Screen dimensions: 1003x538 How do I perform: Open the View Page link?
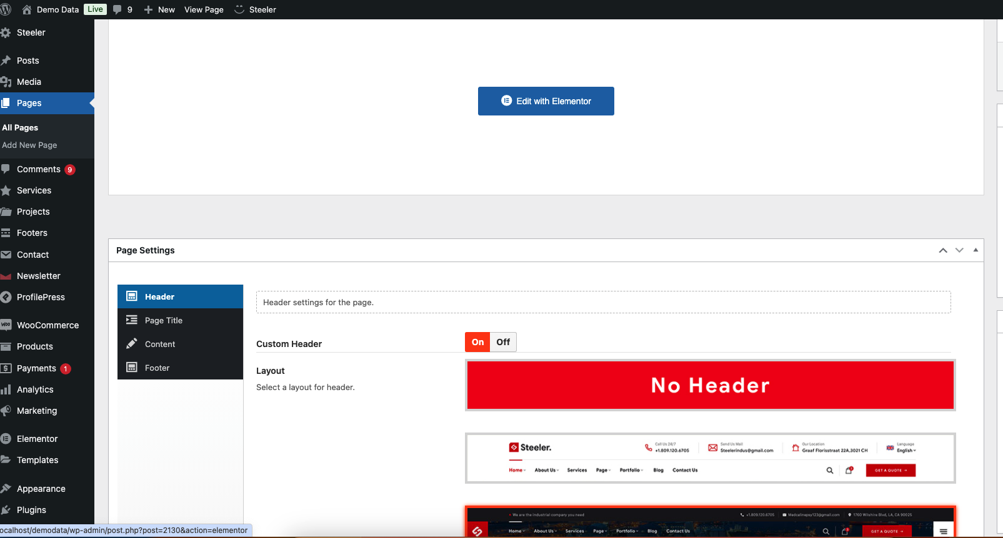point(204,9)
